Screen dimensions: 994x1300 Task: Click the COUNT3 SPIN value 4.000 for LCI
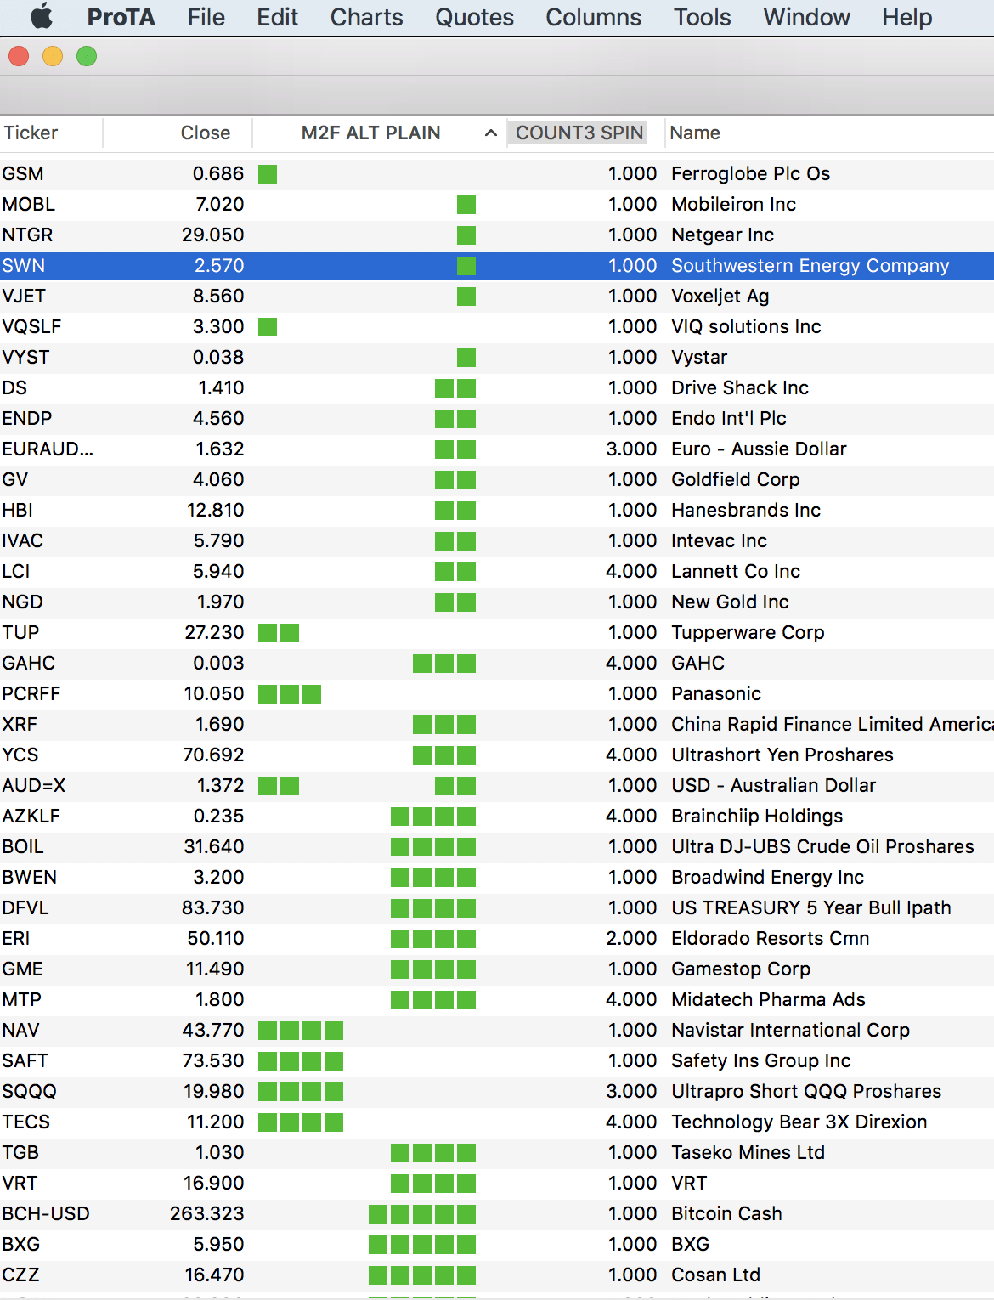(631, 572)
